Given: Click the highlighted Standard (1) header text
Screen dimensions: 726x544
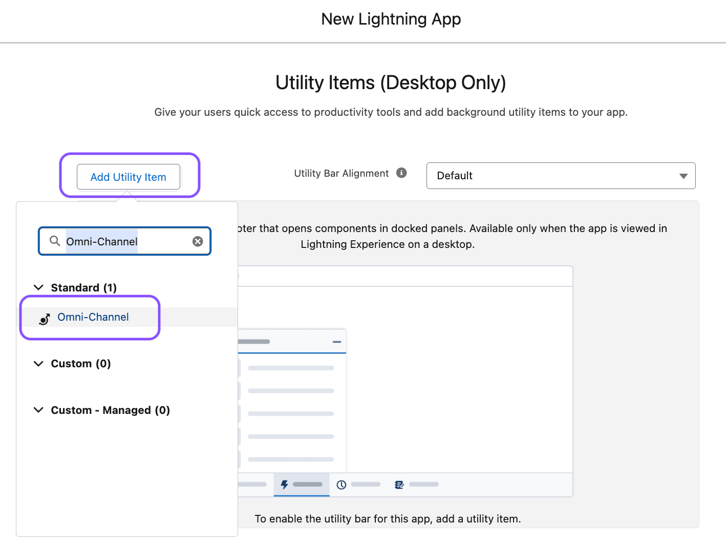Looking at the screenshot, I should [x=83, y=287].
